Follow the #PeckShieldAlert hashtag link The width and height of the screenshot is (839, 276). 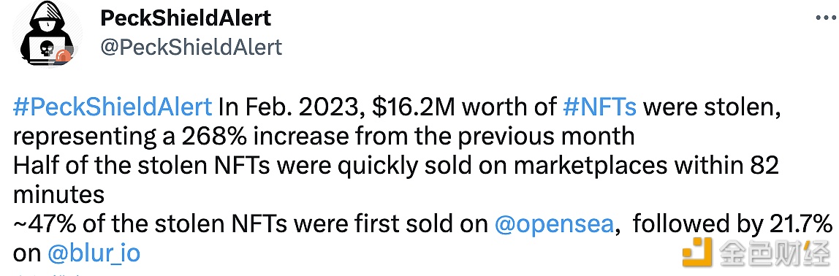coord(113,107)
